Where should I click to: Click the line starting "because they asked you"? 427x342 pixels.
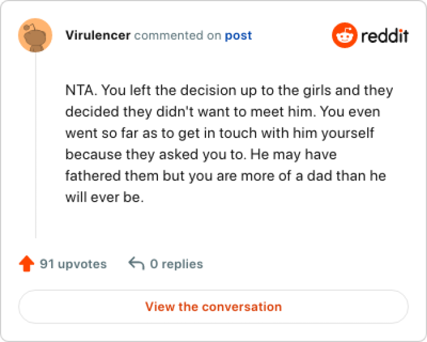[x=200, y=155]
